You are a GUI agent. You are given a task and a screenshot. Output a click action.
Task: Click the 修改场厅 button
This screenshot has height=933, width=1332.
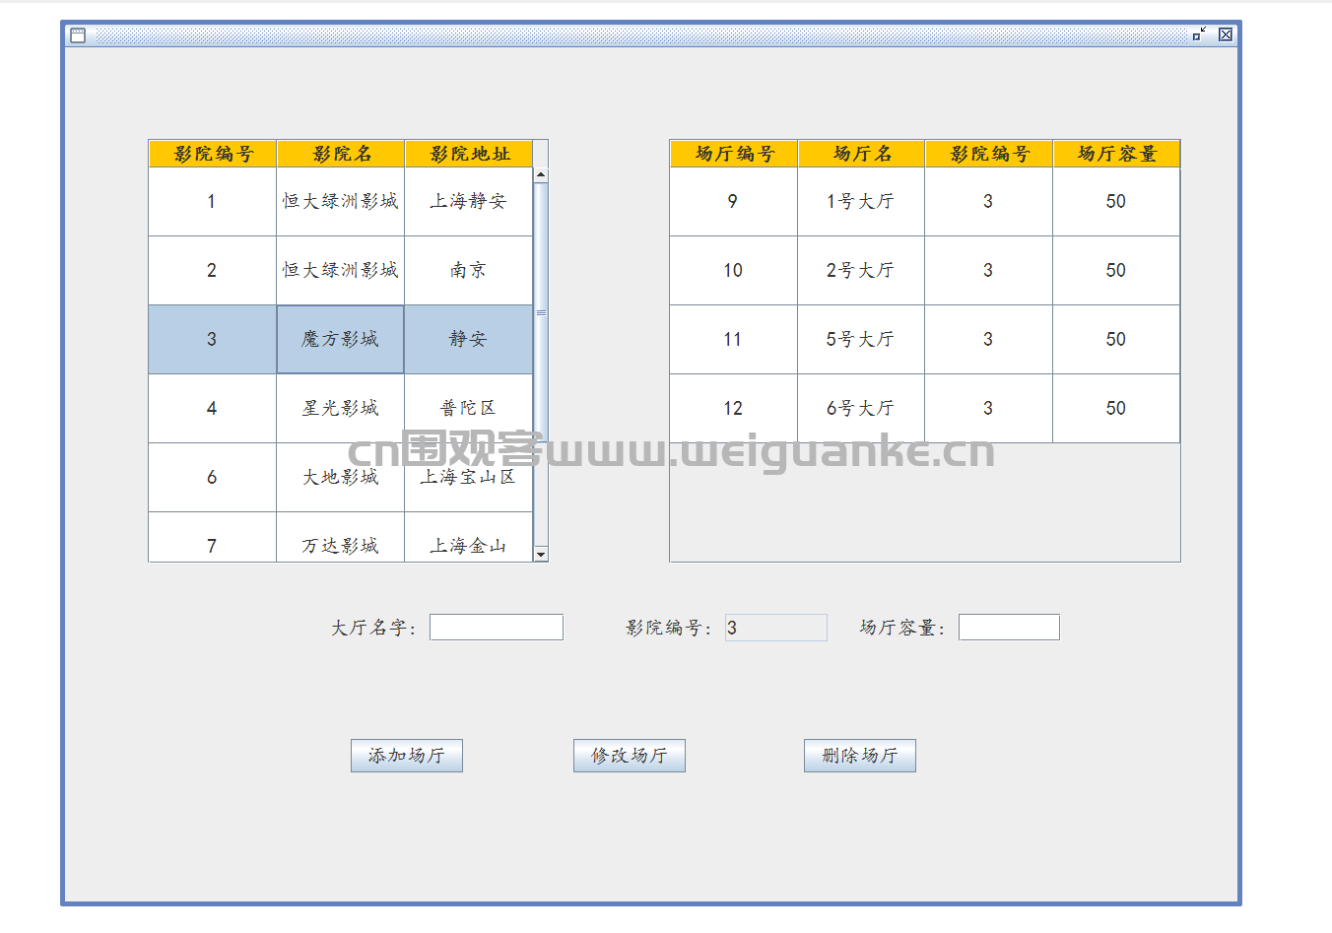pyautogui.click(x=630, y=756)
